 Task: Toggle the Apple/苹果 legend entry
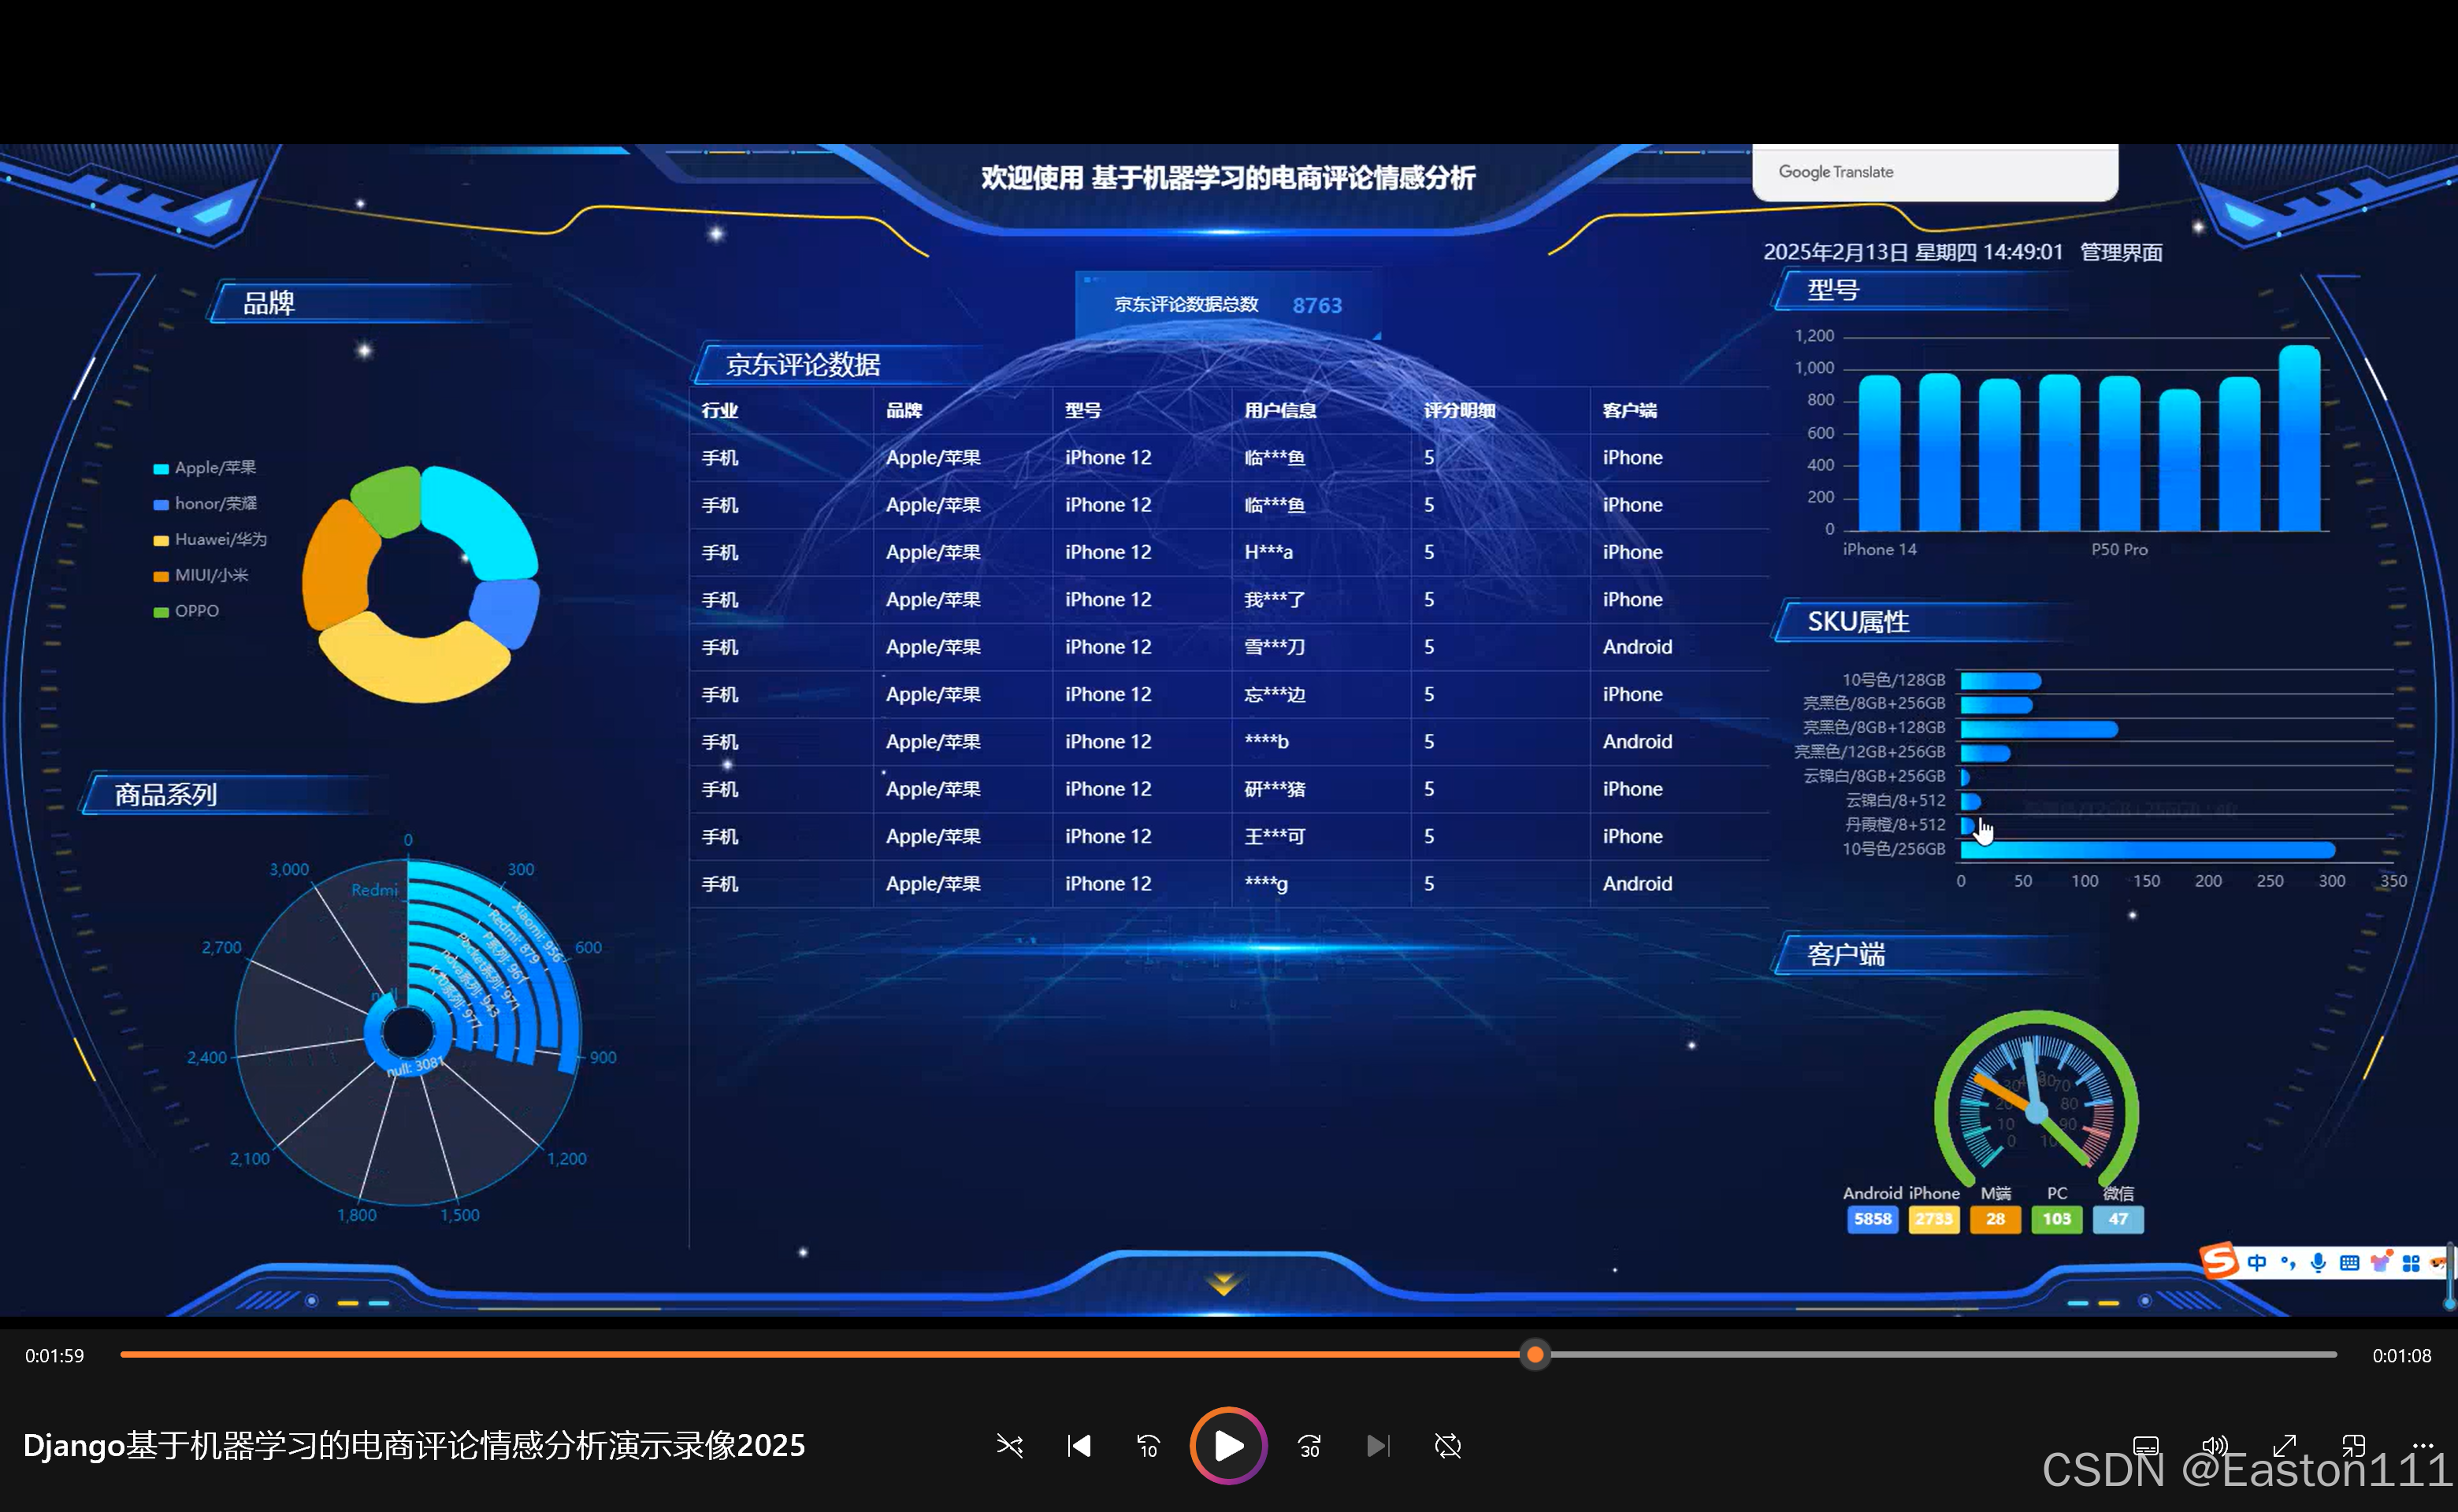(x=204, y=468)
